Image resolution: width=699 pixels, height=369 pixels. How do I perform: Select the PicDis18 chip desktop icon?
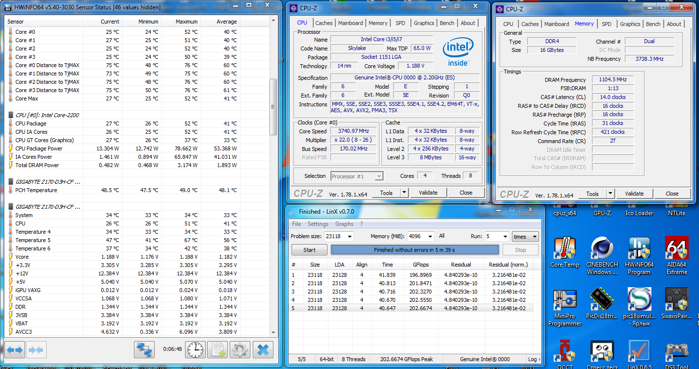coord(602,304)
